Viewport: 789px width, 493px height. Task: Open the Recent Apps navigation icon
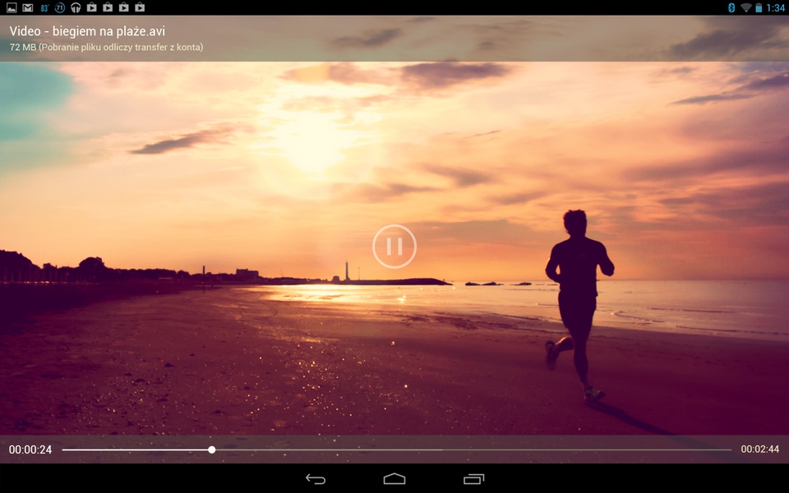pyautogui.click(x=473, y=479)
